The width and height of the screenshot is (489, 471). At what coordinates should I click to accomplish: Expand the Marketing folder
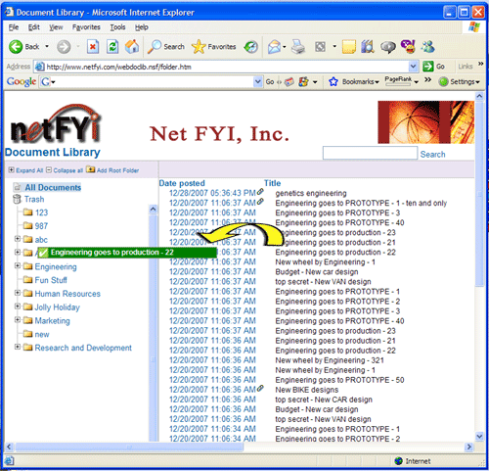(18, 320)
